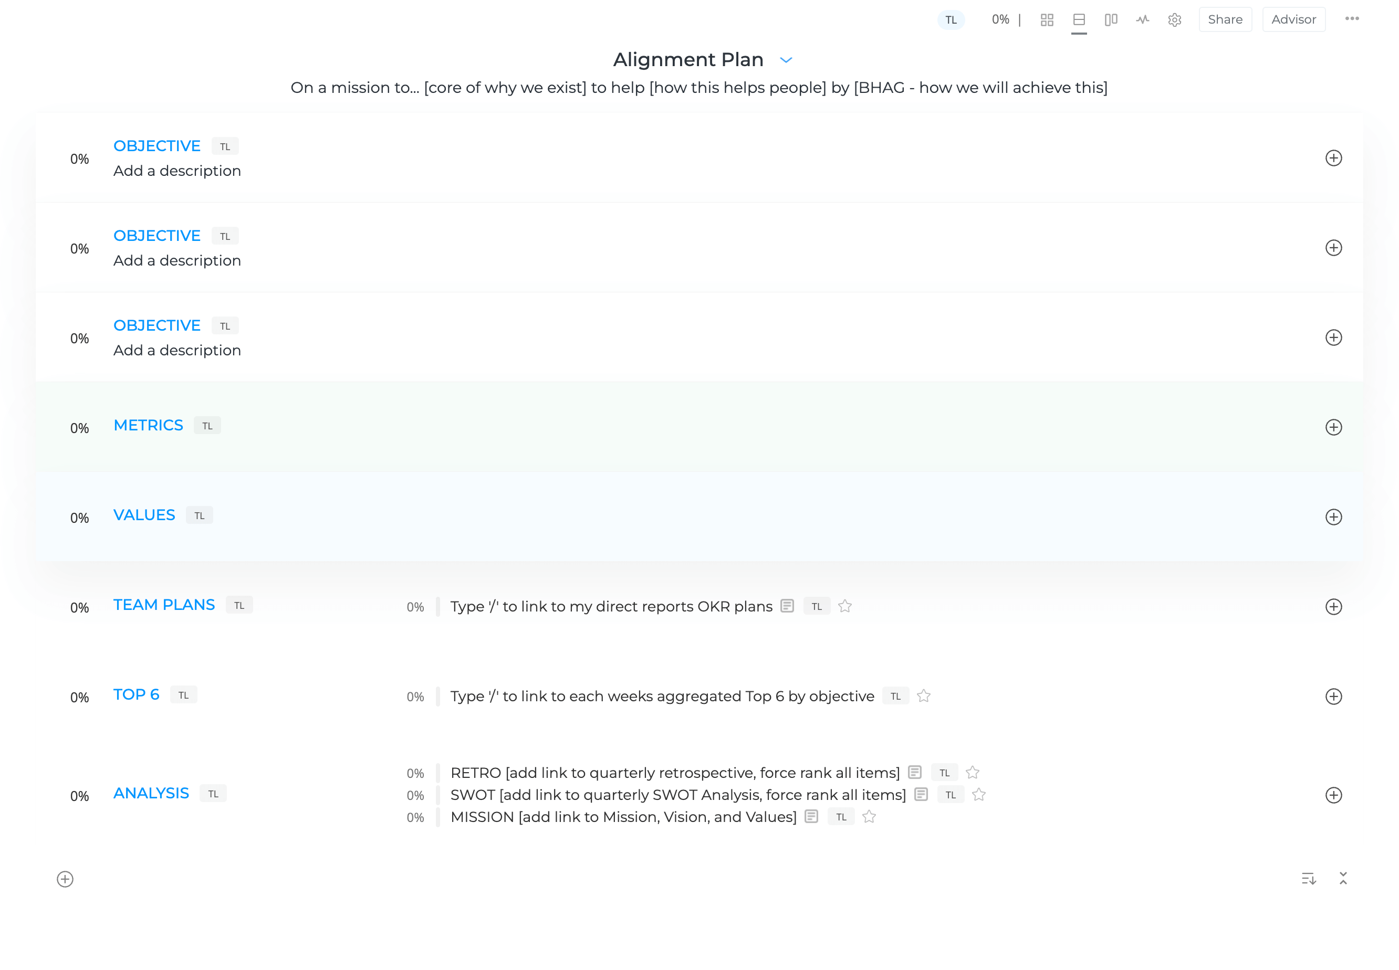Switch to the column board view icon

pos(1110,20)
